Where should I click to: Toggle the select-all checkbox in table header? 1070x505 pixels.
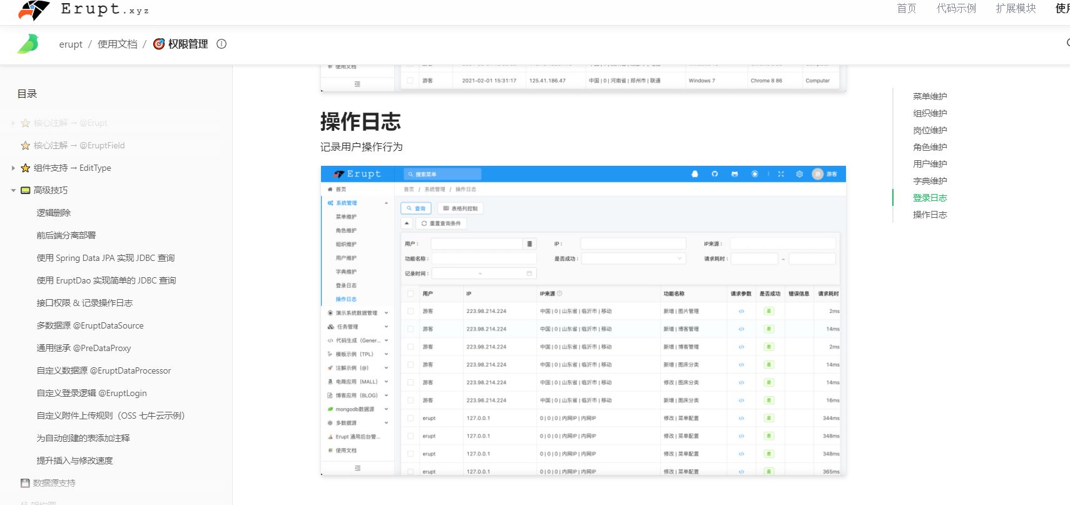pos(410,293)
